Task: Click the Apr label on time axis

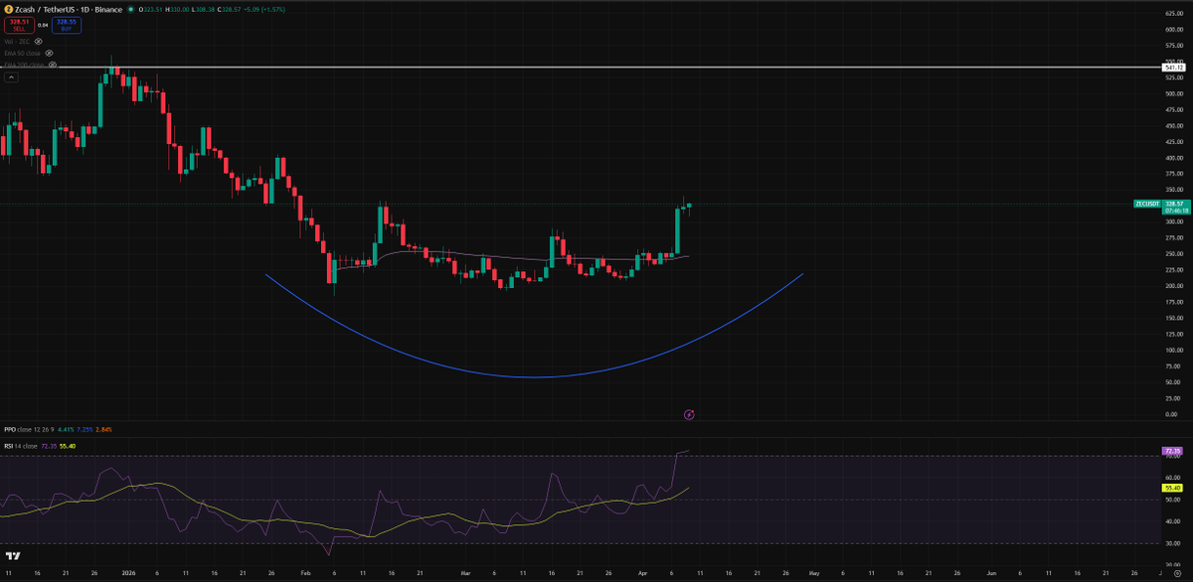Action: 643,573
